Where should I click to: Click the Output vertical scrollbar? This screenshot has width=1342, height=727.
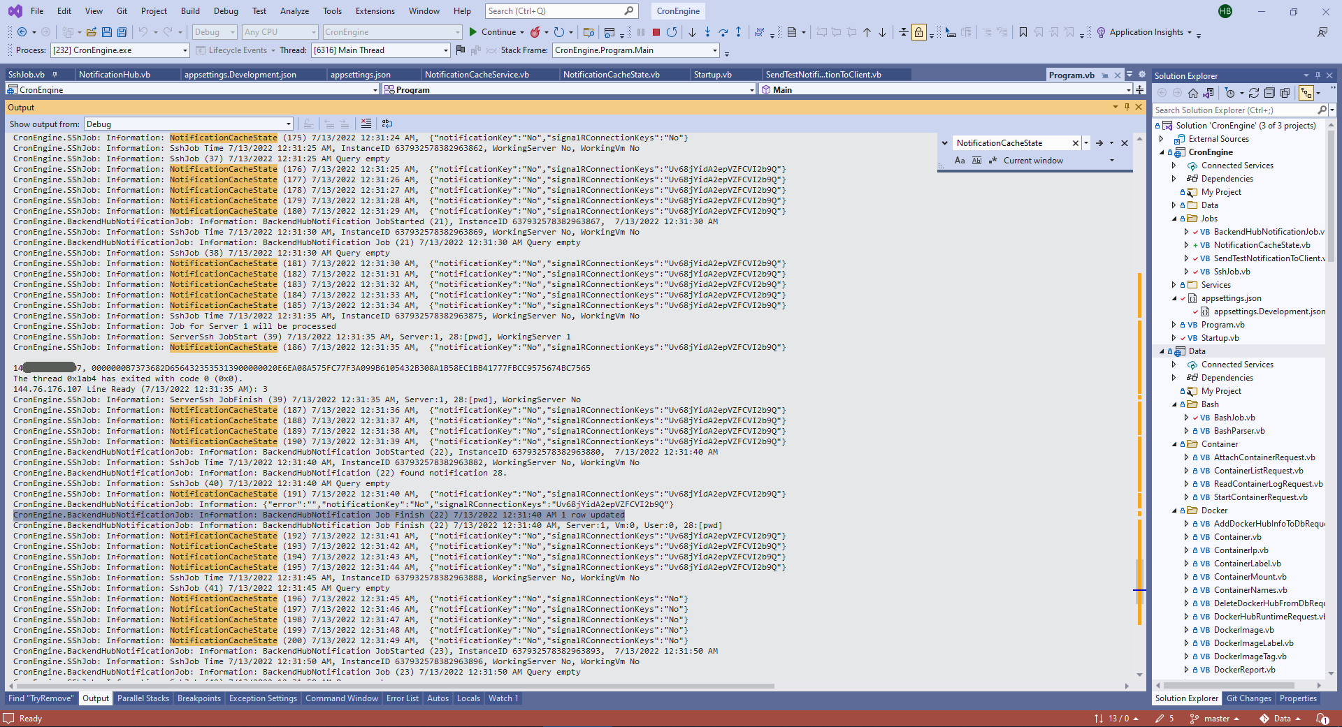click(1139, 405)
